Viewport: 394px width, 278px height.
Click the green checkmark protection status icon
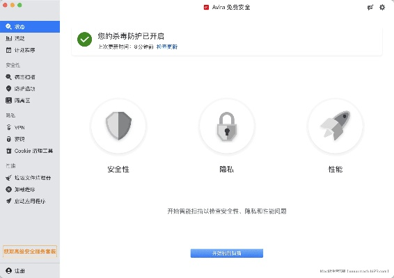[x=84, y=40]
